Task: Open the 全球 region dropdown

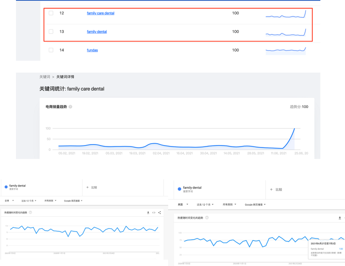Action: [9, 200]
